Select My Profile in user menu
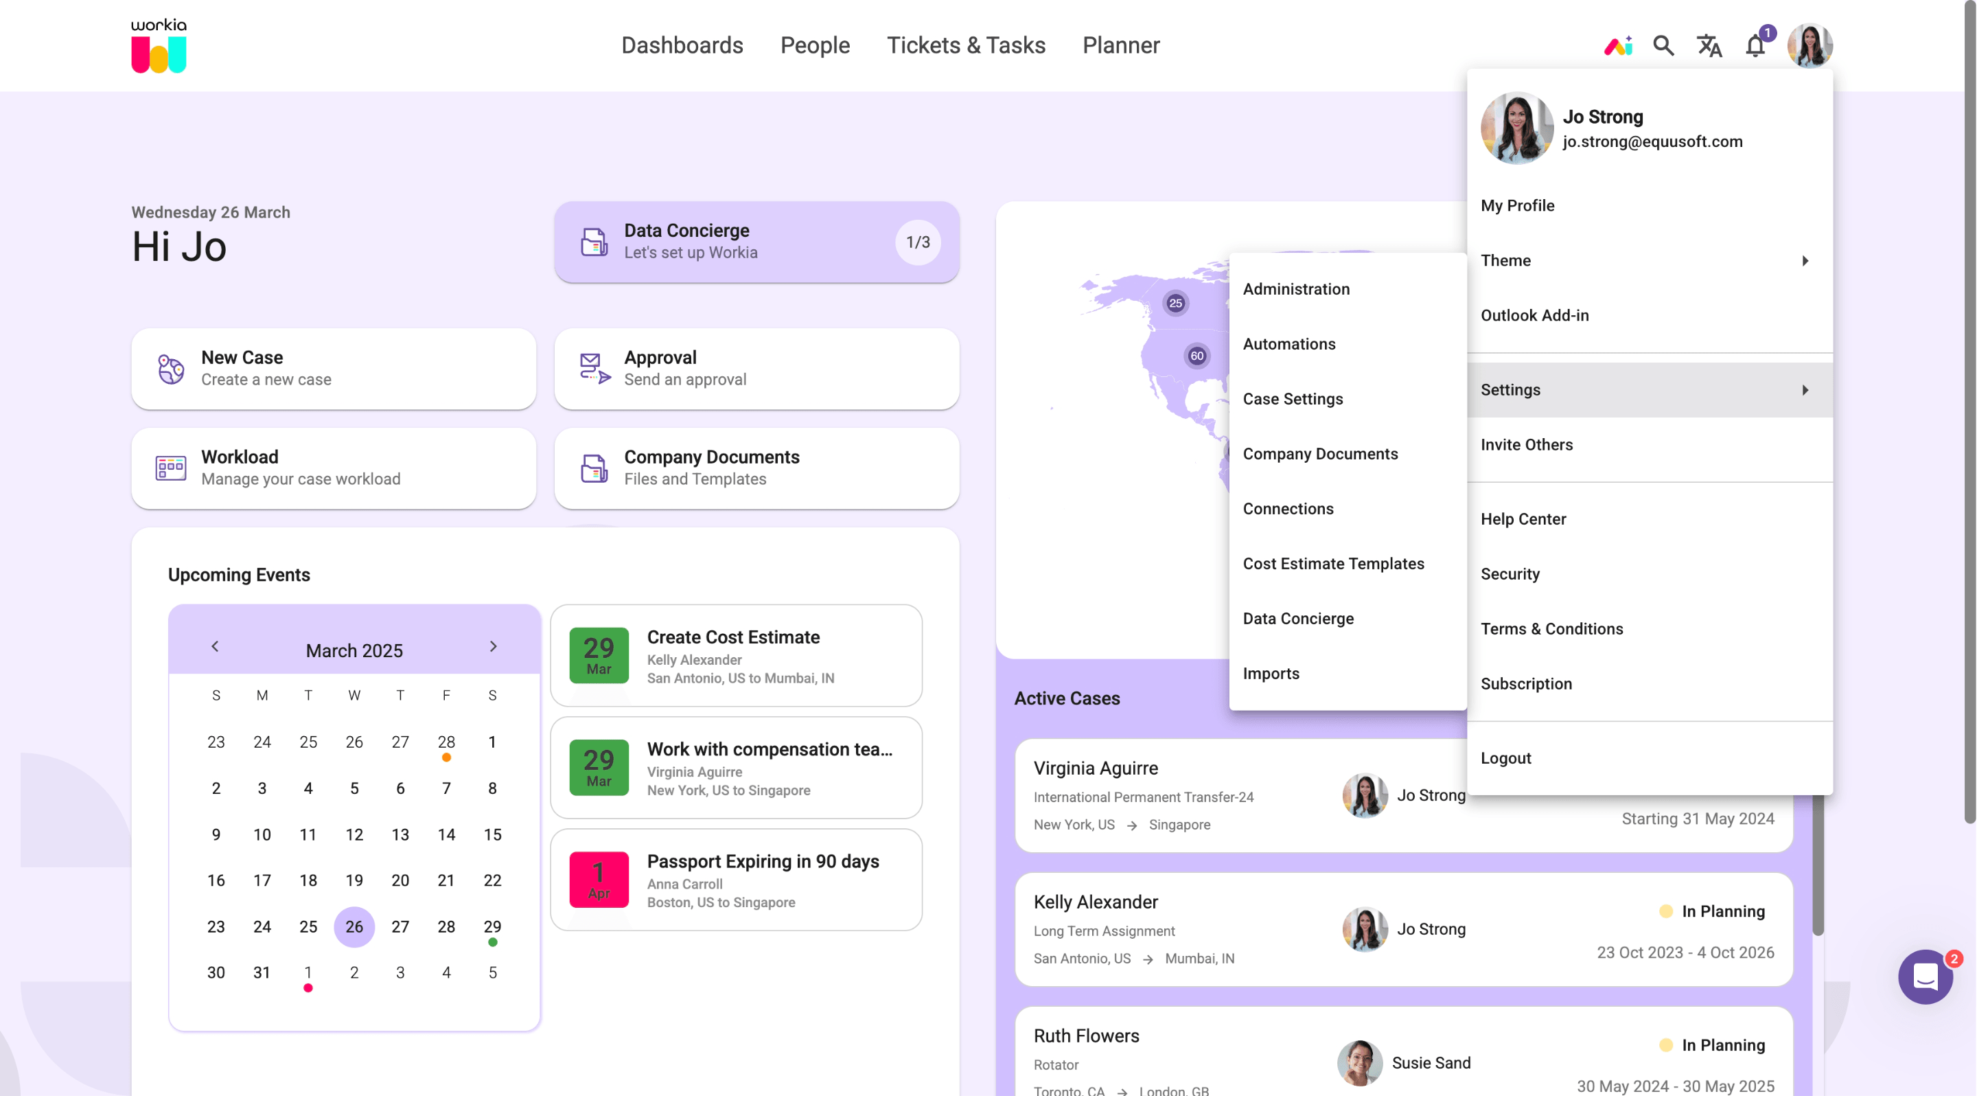The height and width of the screenshot is (1096, 1977). coord(1650,206)
